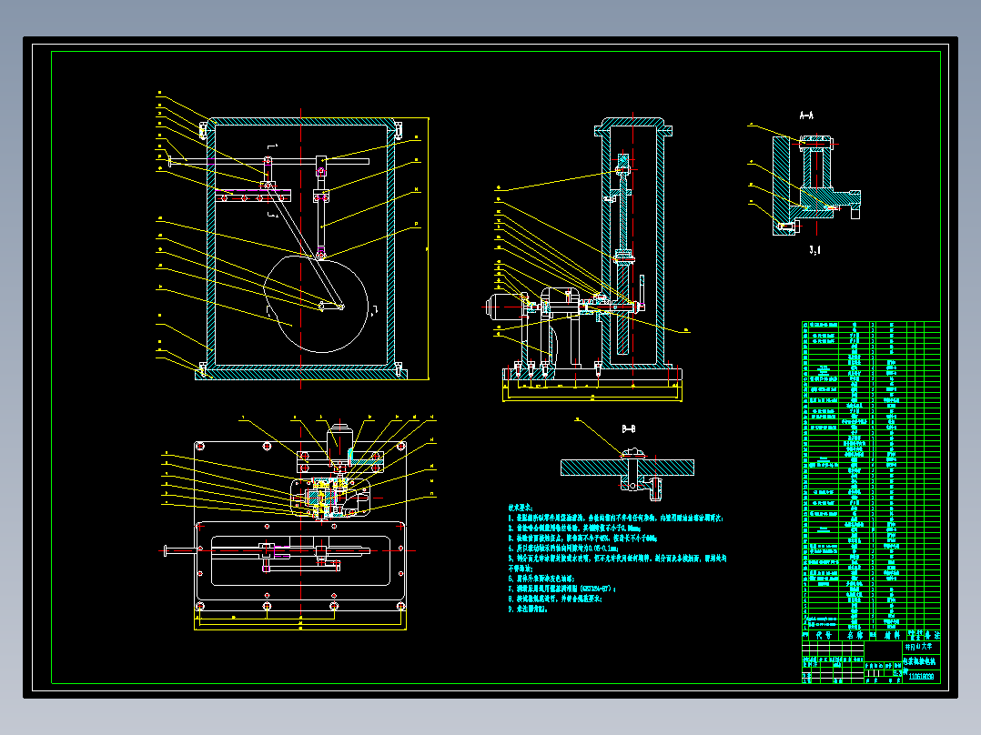981x735 pixels.
Task: Click the hatched top wall of front view housing
Action: pyautogui.click(x=302, y=122)
